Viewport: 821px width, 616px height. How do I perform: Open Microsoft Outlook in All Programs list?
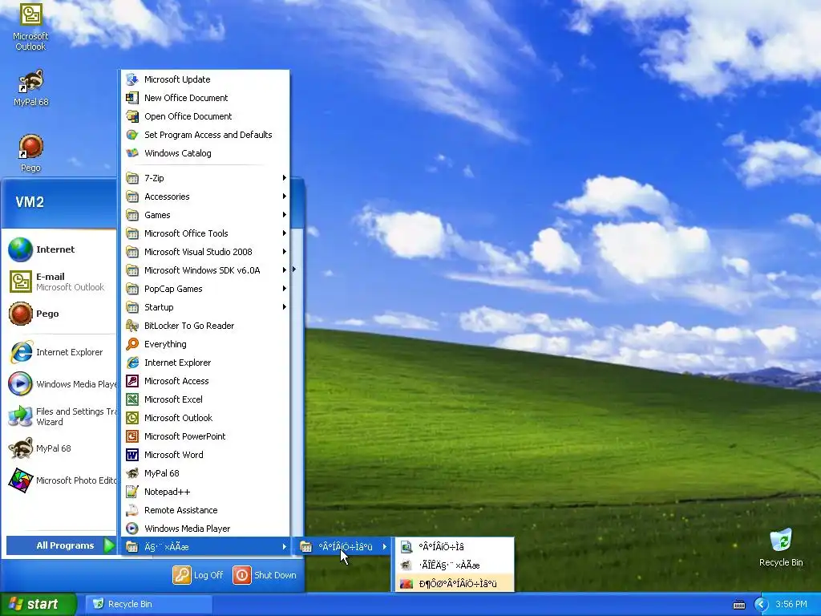[205, 417]
